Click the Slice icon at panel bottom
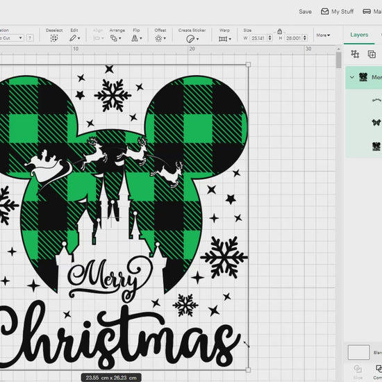Image resolution: width=382 pixels, height=382 pixels. [x=358, y=368]
